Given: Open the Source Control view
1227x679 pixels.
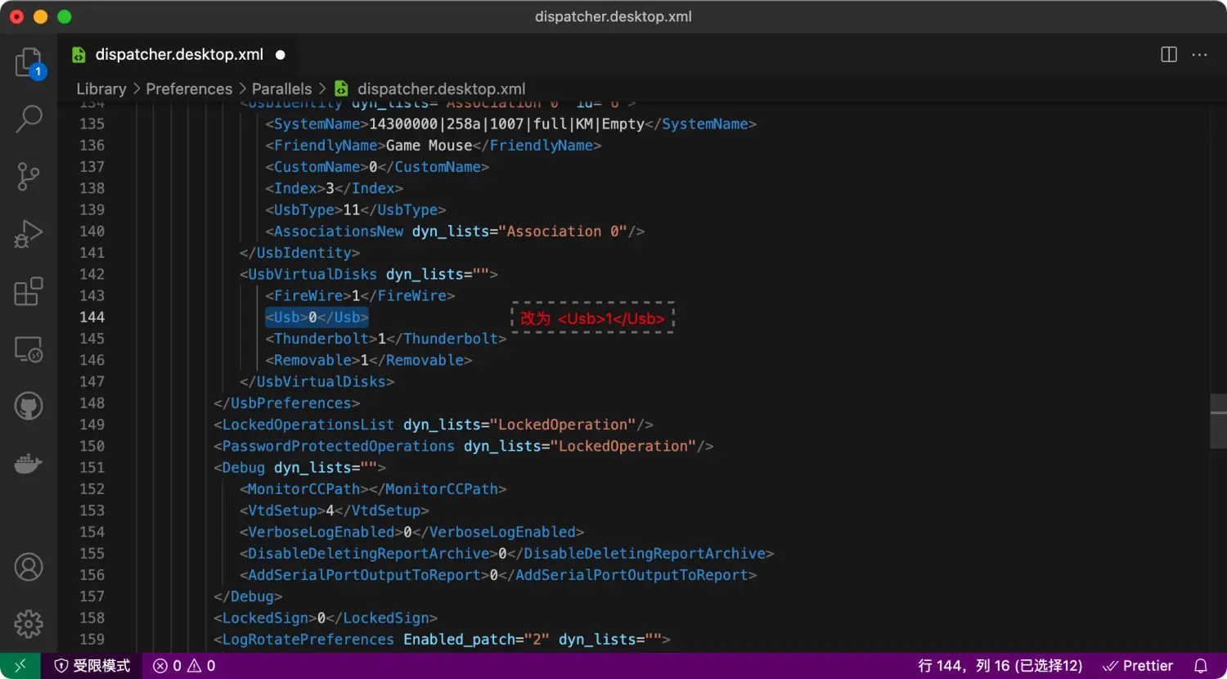Looking at the screenshot, I should (x=29, y=177).
